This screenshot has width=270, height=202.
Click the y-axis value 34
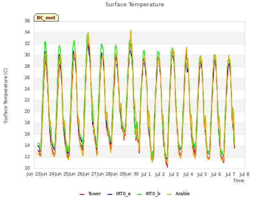tap(27, 32)
